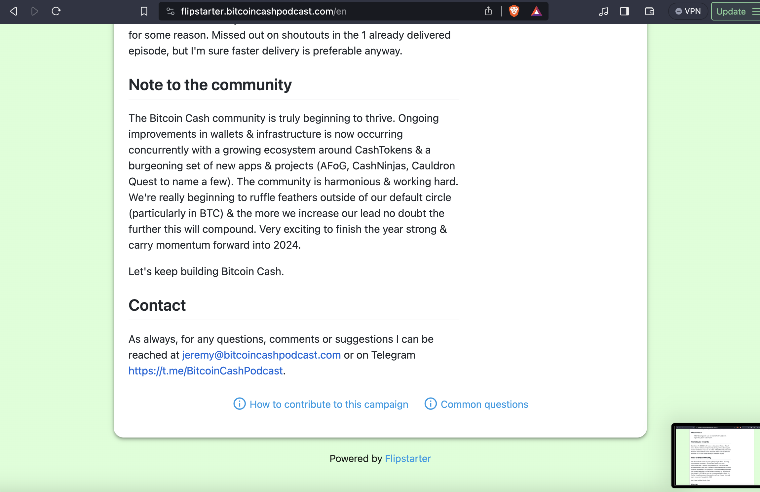Open jeremy@bitcoincashpodcast.com email link
This screenshot has width=760, height=492.
261,355
